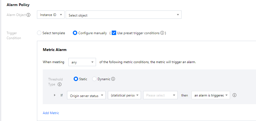Open the Please select condition dropdown

160,95
